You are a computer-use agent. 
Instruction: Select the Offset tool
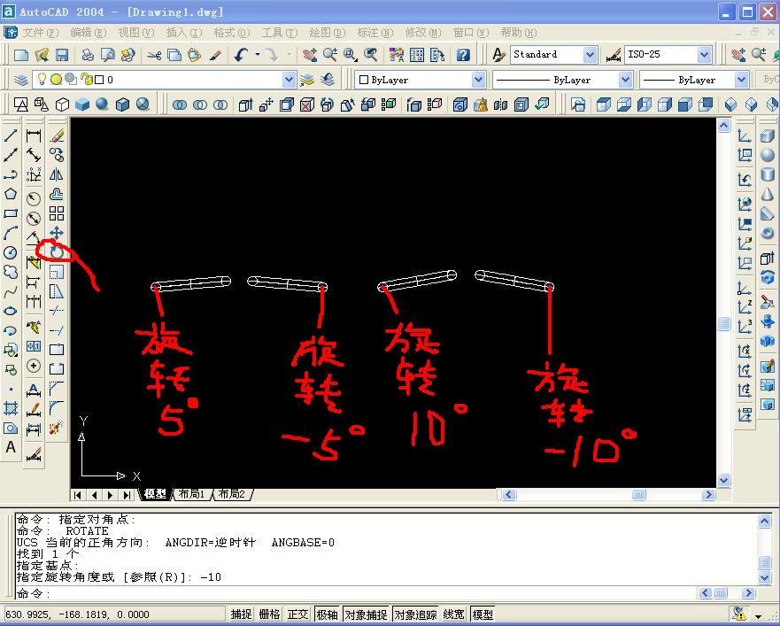point(57,194)
